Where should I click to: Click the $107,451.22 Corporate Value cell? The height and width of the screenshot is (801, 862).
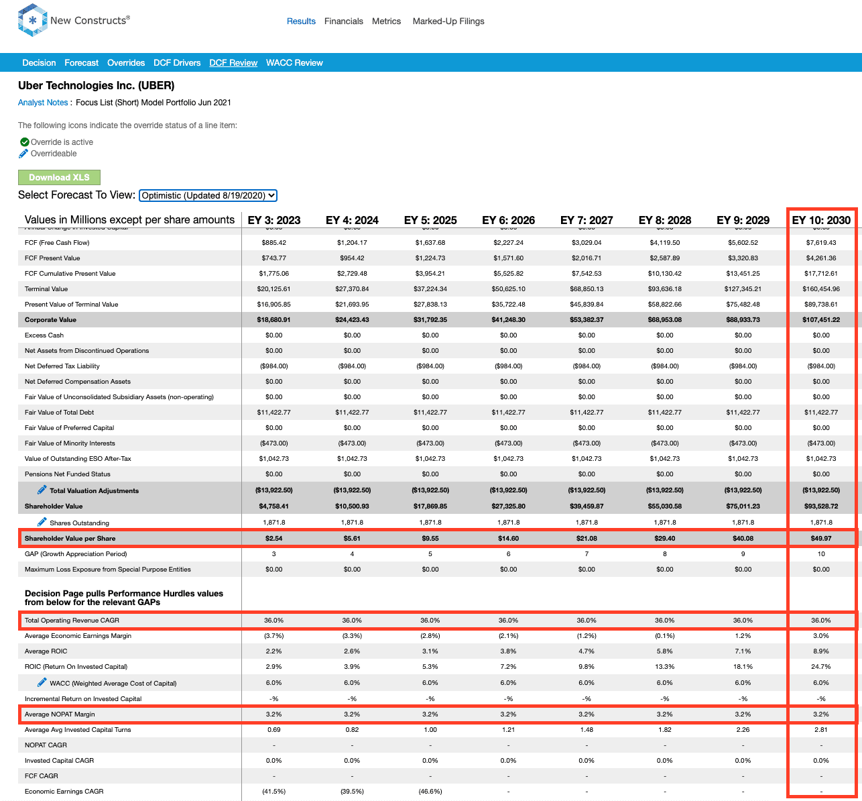tap(821, 320)
